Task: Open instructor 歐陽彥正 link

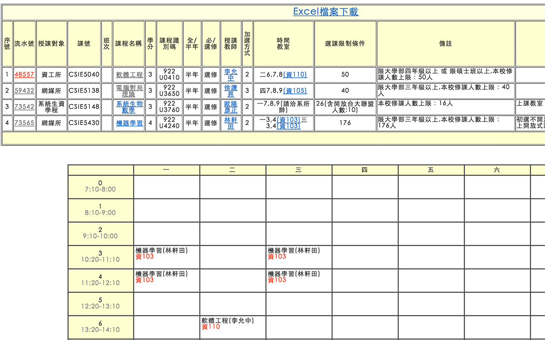Action: pyautogui.click(x=231, y=107)
